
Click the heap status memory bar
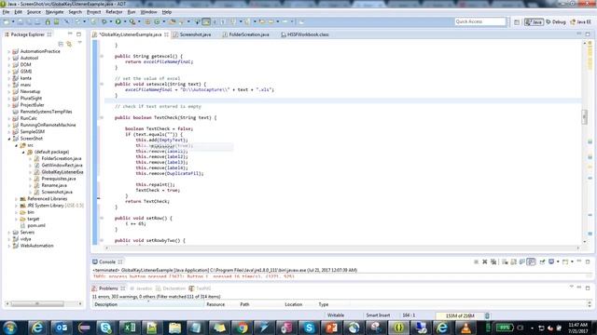tap(459, 315)
